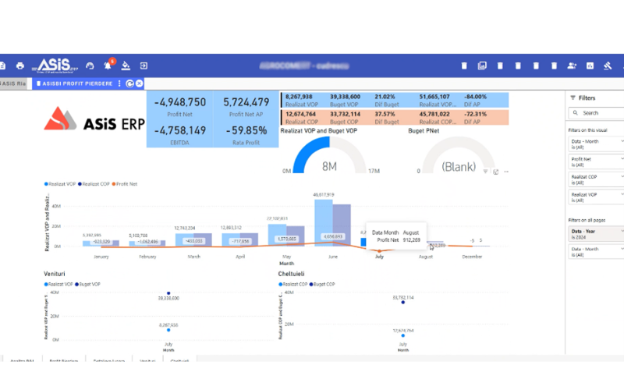624x390 pixels.
Task: Click the bar chart report icon
Action: (590, 66)
